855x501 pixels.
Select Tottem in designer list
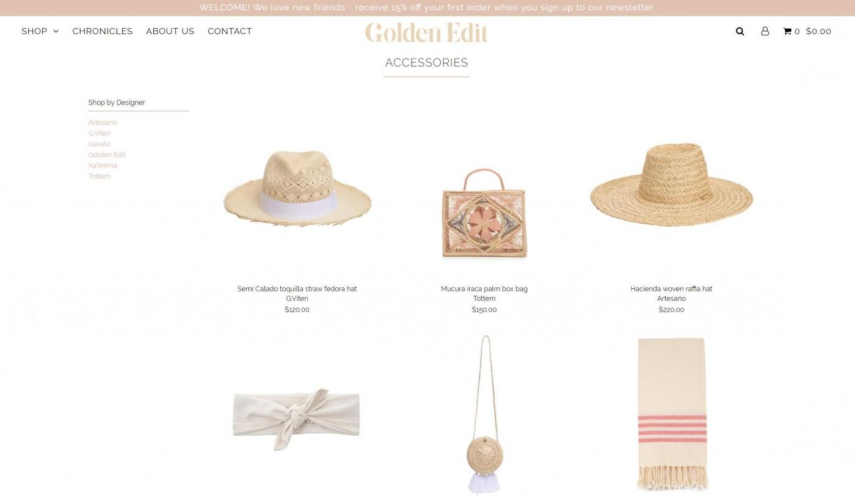[x=100, y=177]
